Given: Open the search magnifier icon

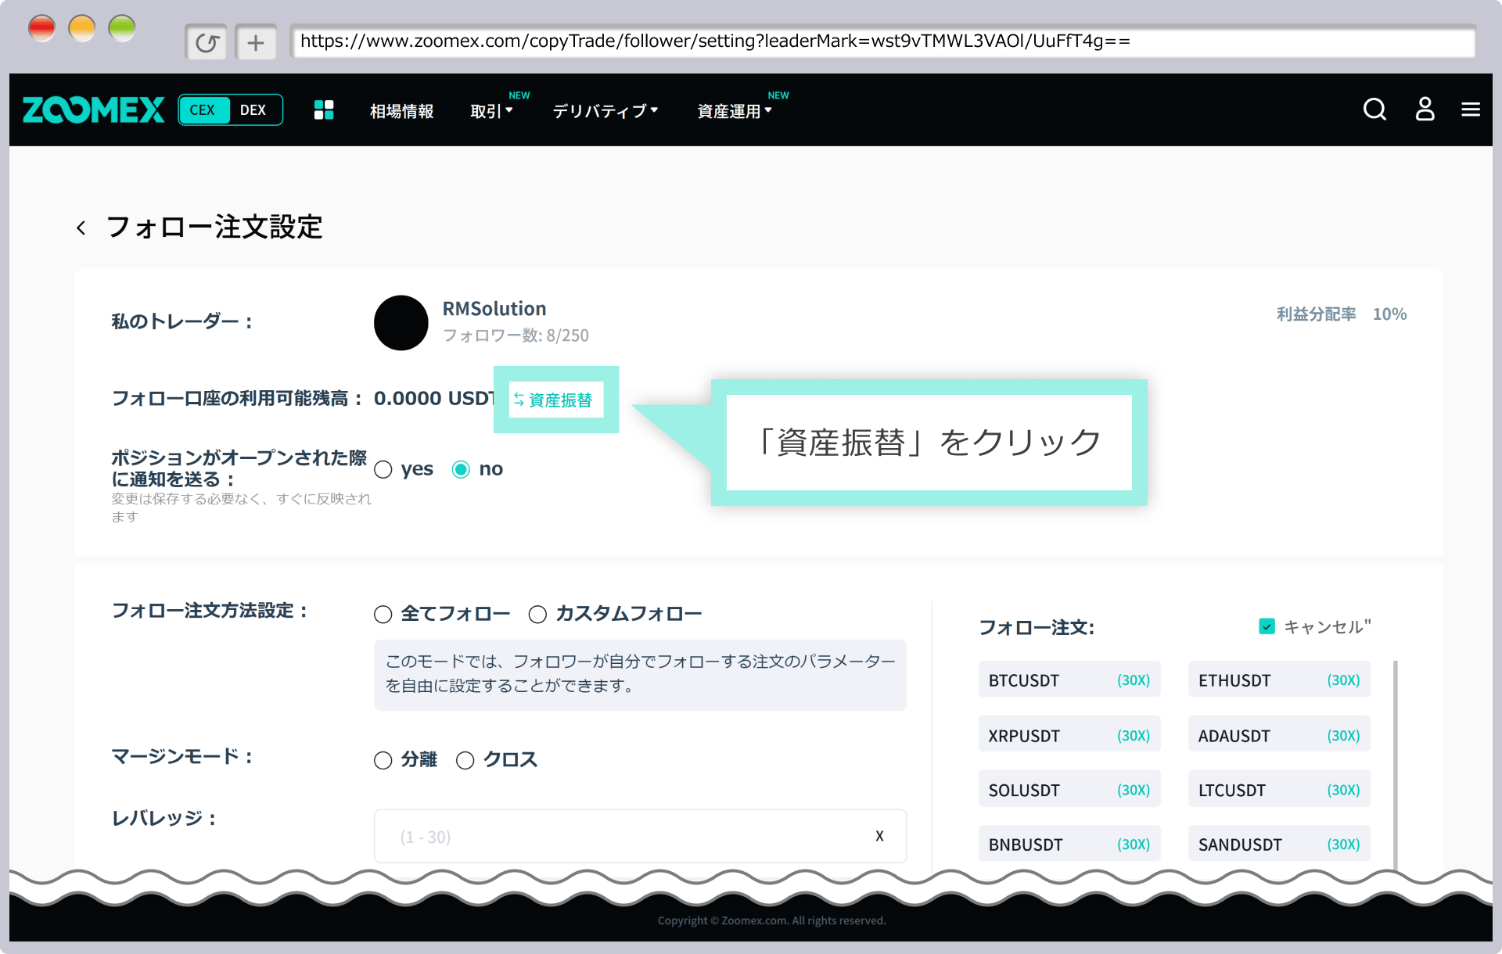Looking at the screenshot, I should [x=1374, y=109].
